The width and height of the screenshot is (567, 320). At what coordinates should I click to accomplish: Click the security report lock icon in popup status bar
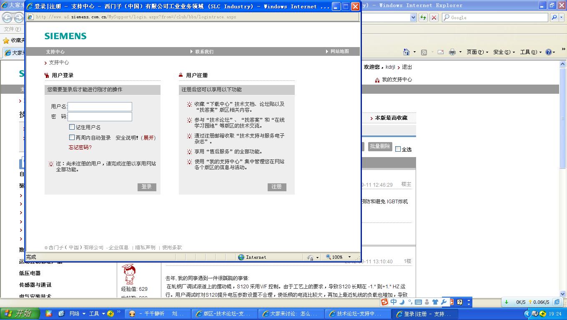click(x=310, y=257)
